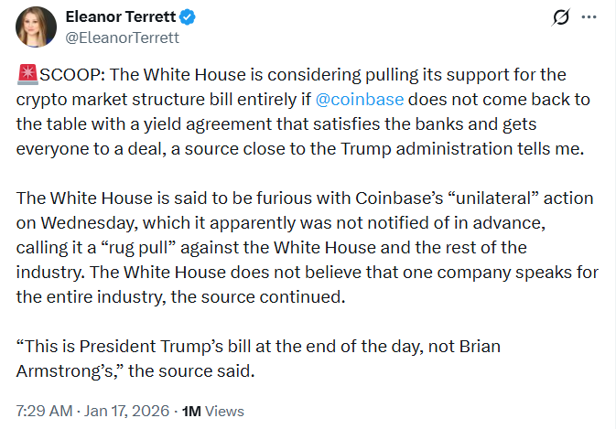Click the blue verified checkmark badge
Viewport: 616px width, 429px height.
[x=186, y=17]
